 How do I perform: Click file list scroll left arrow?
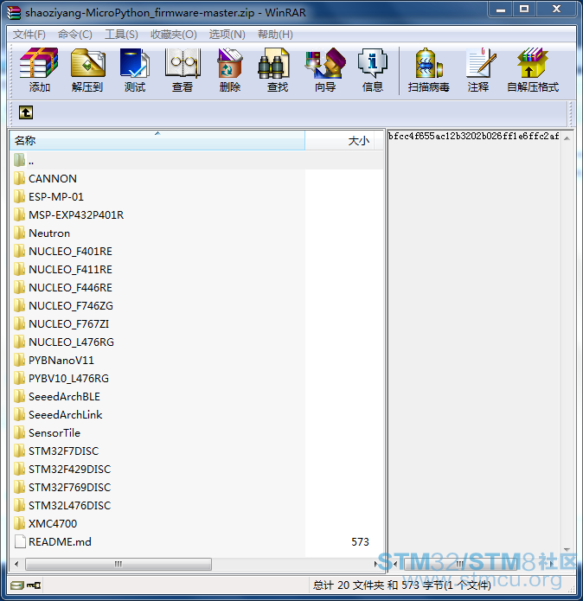coord(16,564)
